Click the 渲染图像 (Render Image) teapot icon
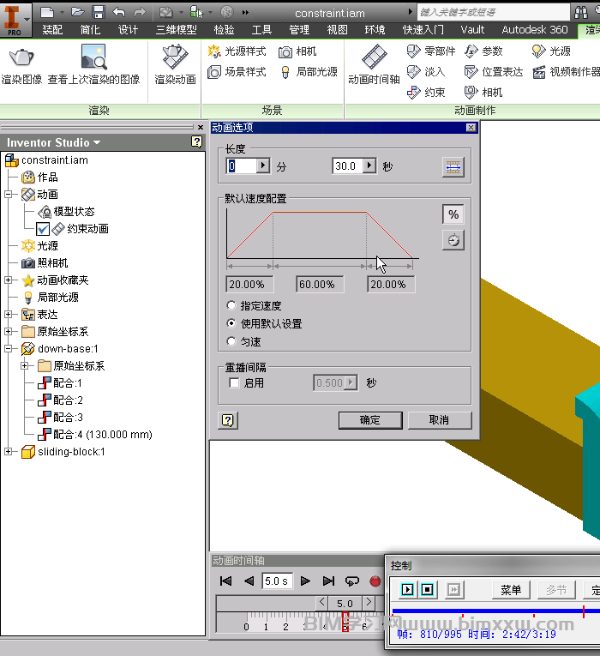Viewport: 600px width, 656px height. click(x=21, y=58)
